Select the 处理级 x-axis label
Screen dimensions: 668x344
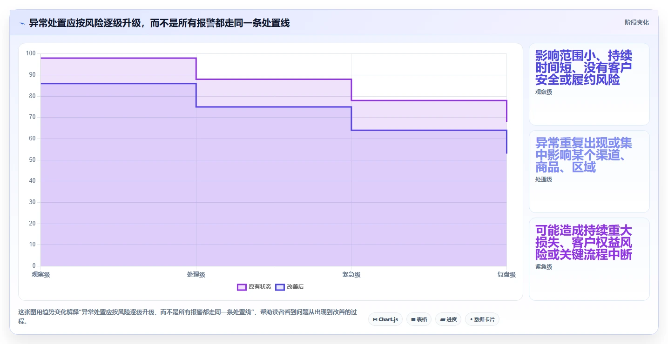(x=196, y=275)
